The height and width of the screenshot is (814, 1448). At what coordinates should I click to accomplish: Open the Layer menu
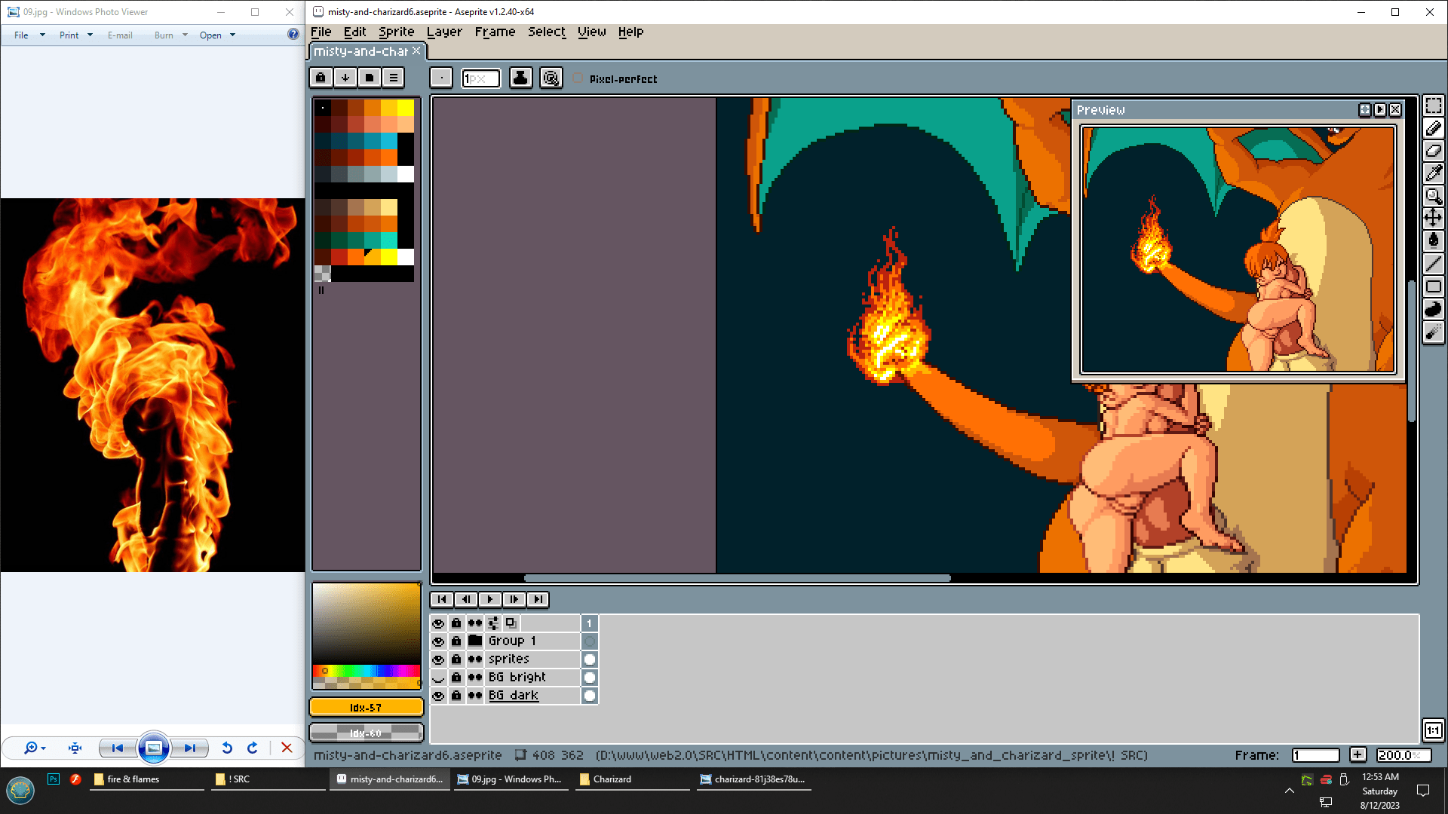[443, 32]
